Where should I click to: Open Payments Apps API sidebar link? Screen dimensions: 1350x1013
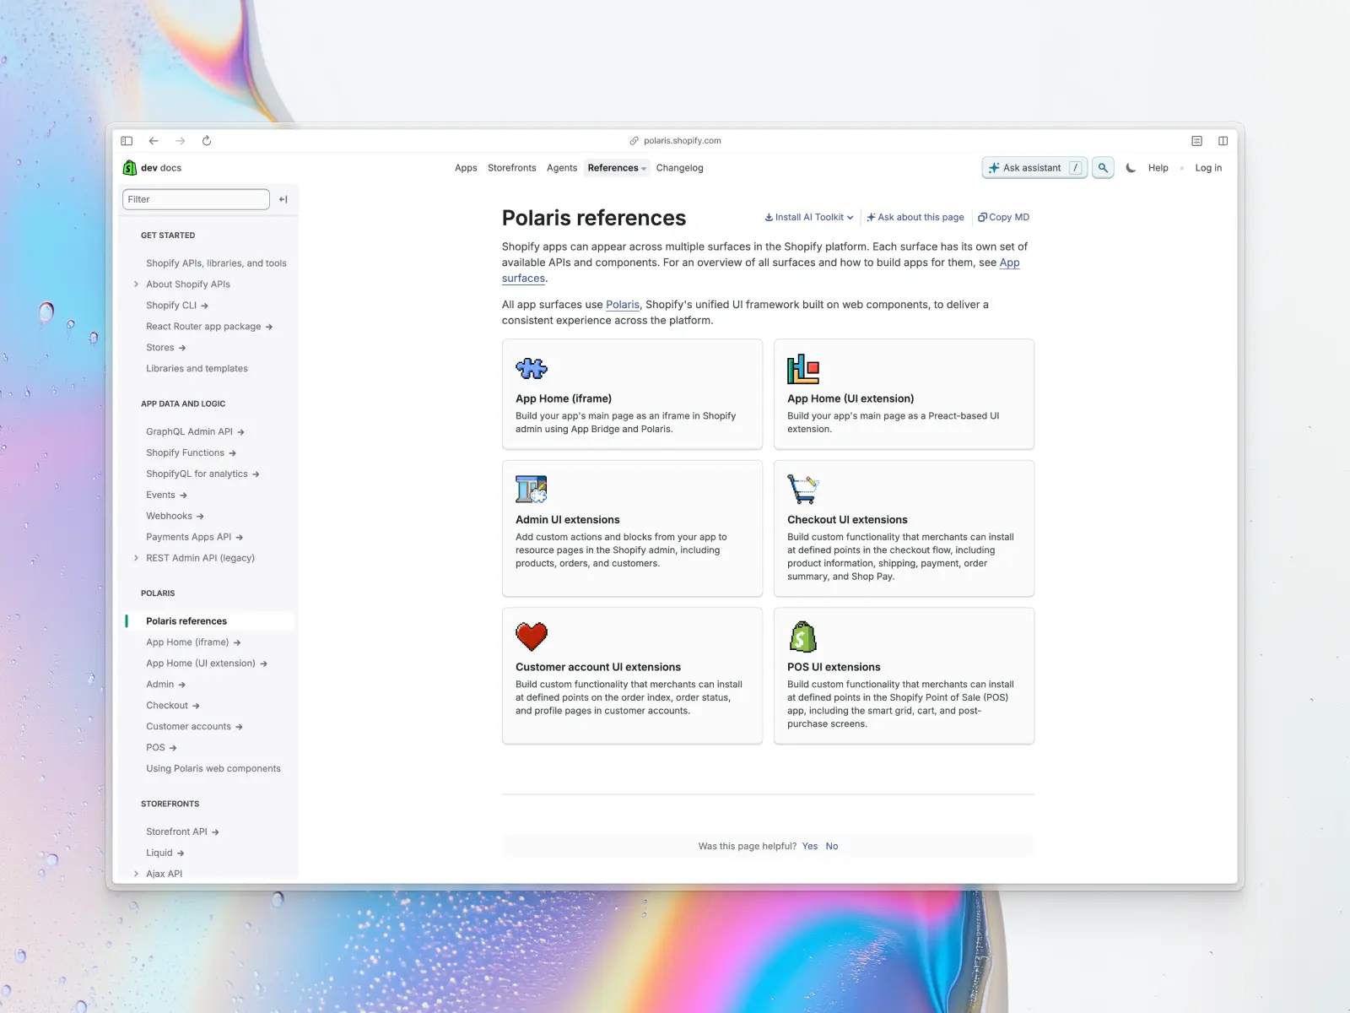(x=194, y=538)
